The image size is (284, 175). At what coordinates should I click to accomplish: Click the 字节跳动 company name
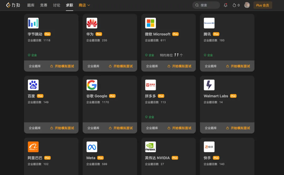(x=35, y=34)
